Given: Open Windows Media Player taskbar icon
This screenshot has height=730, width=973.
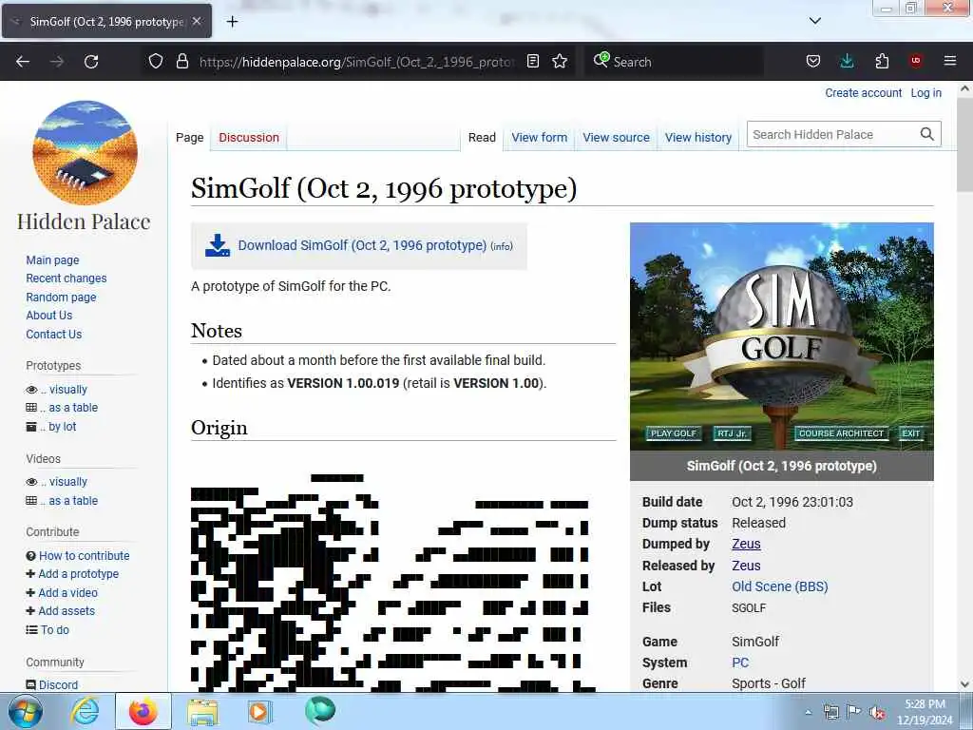Looking at the screenshot, I should [258, 711].
